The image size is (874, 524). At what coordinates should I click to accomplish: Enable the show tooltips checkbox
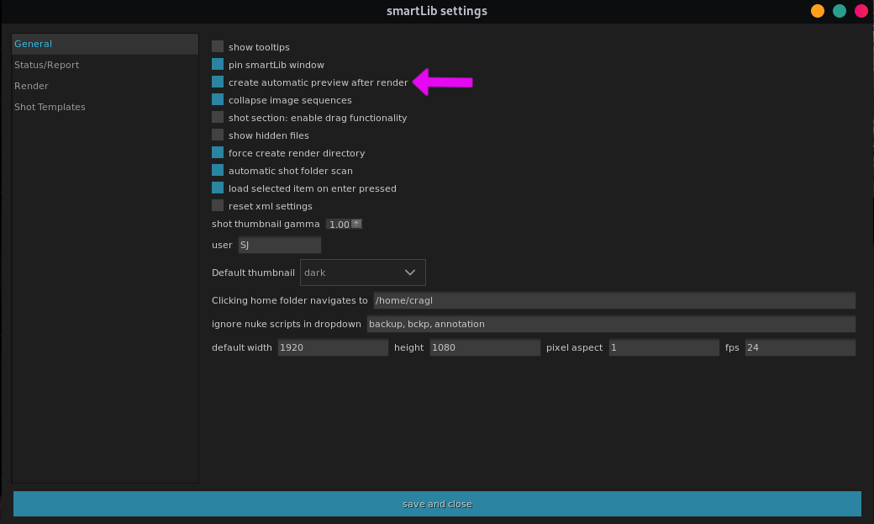218,47
